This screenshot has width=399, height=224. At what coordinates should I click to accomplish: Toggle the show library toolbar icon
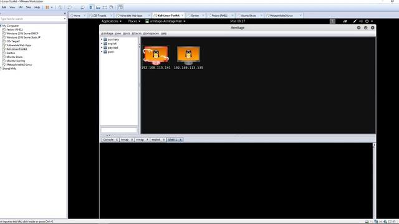92,7
